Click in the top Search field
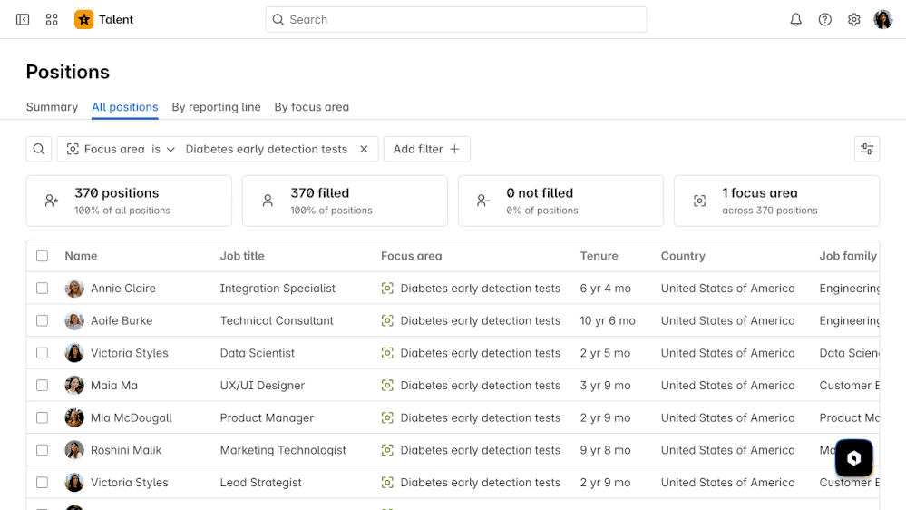Screen dimensions: 906x510 coord(456,20)
